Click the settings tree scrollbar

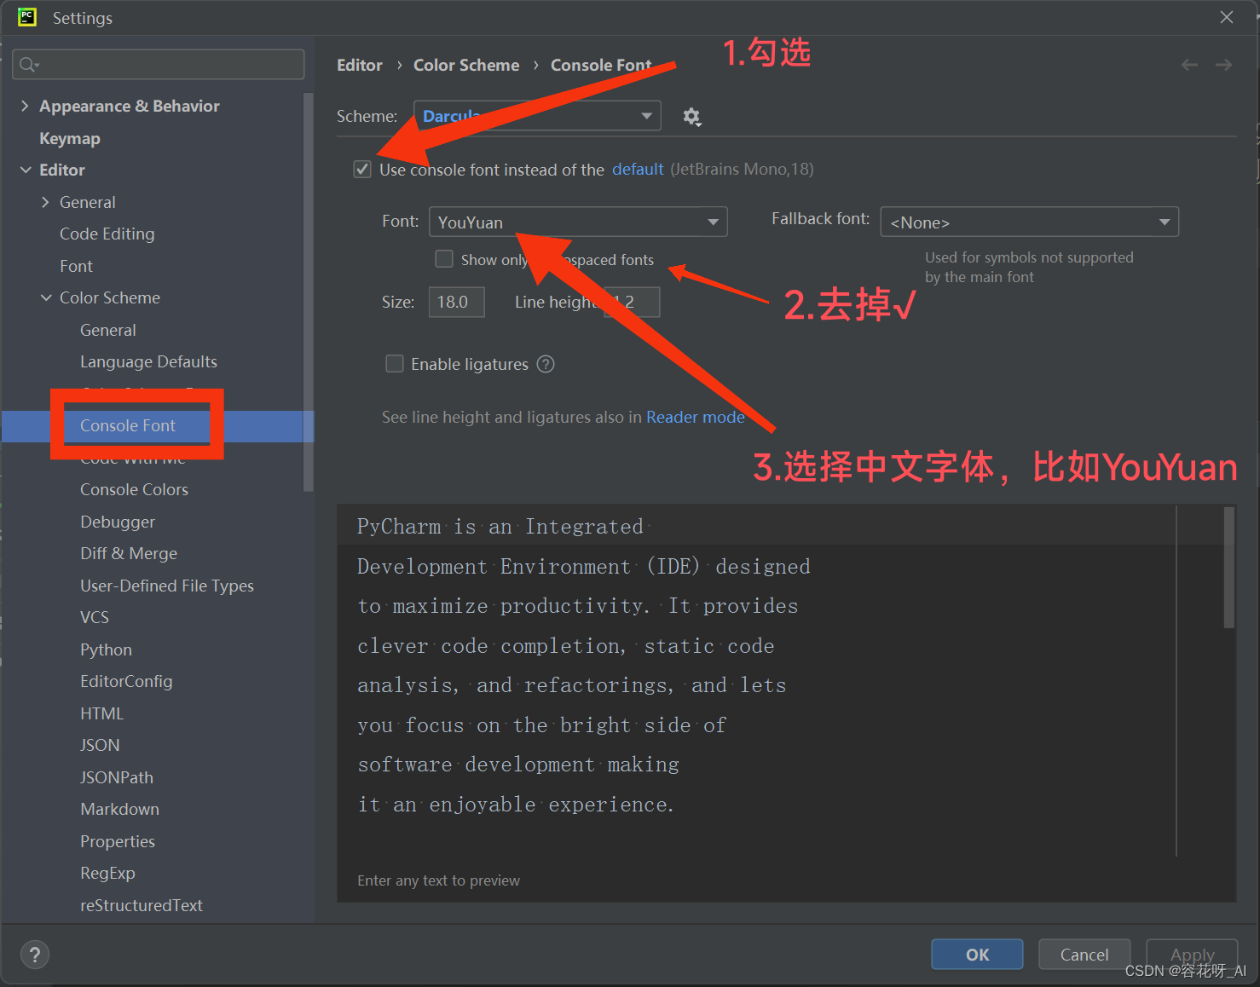tap(309, 292)
